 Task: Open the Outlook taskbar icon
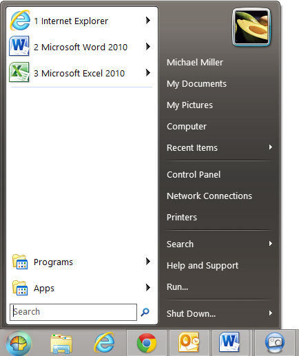189,342
